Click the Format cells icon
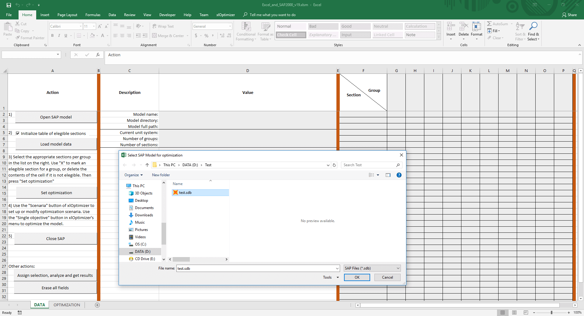This screenshot has height=316, width=584. point(477,26)
